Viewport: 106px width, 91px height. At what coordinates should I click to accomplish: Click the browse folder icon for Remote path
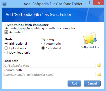tap(99, 75)
